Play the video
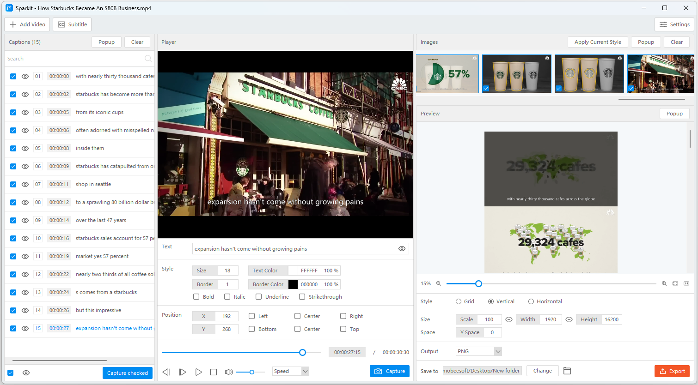 coord(198,372)
